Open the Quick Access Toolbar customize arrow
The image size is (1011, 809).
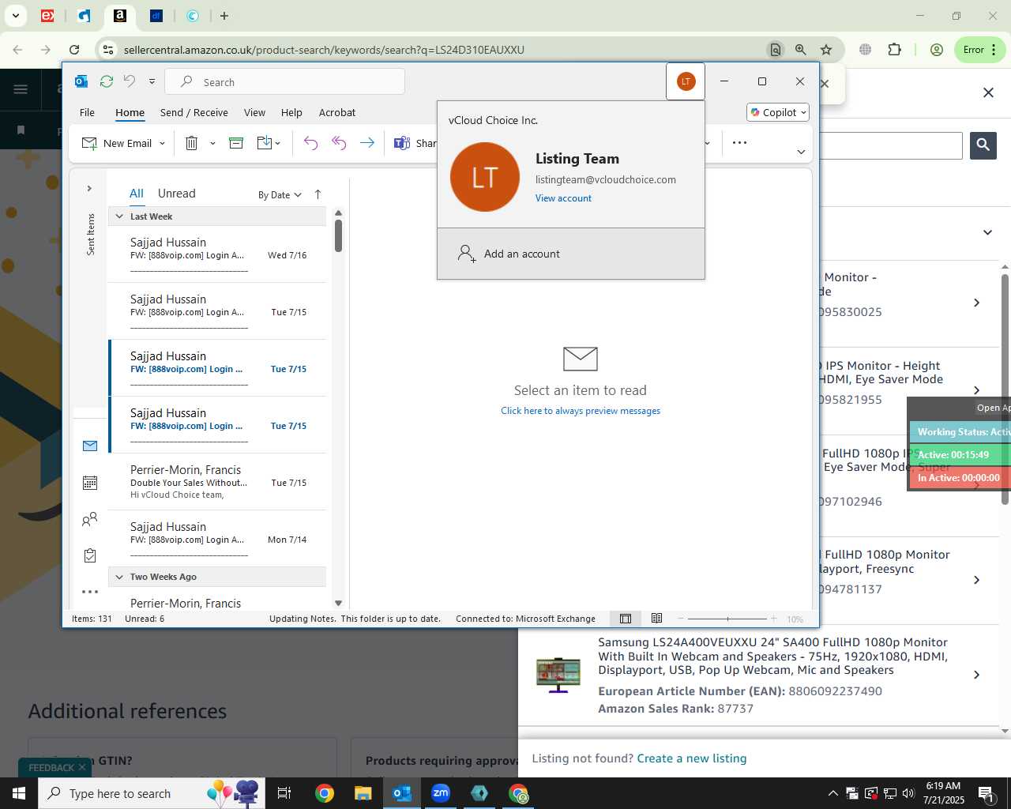[x=152, y=81]
